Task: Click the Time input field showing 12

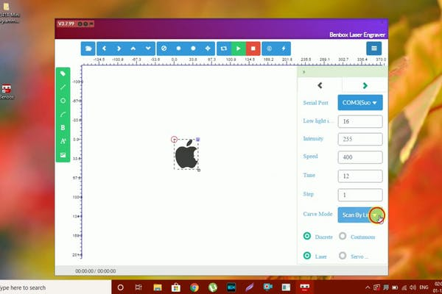Action: [360, 176]
